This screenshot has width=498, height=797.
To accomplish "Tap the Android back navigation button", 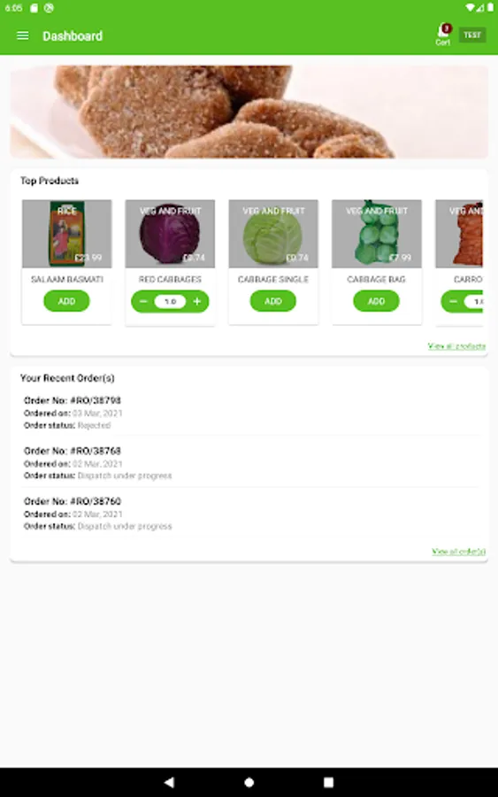I will pyautogui.click(x=169, y=782).
